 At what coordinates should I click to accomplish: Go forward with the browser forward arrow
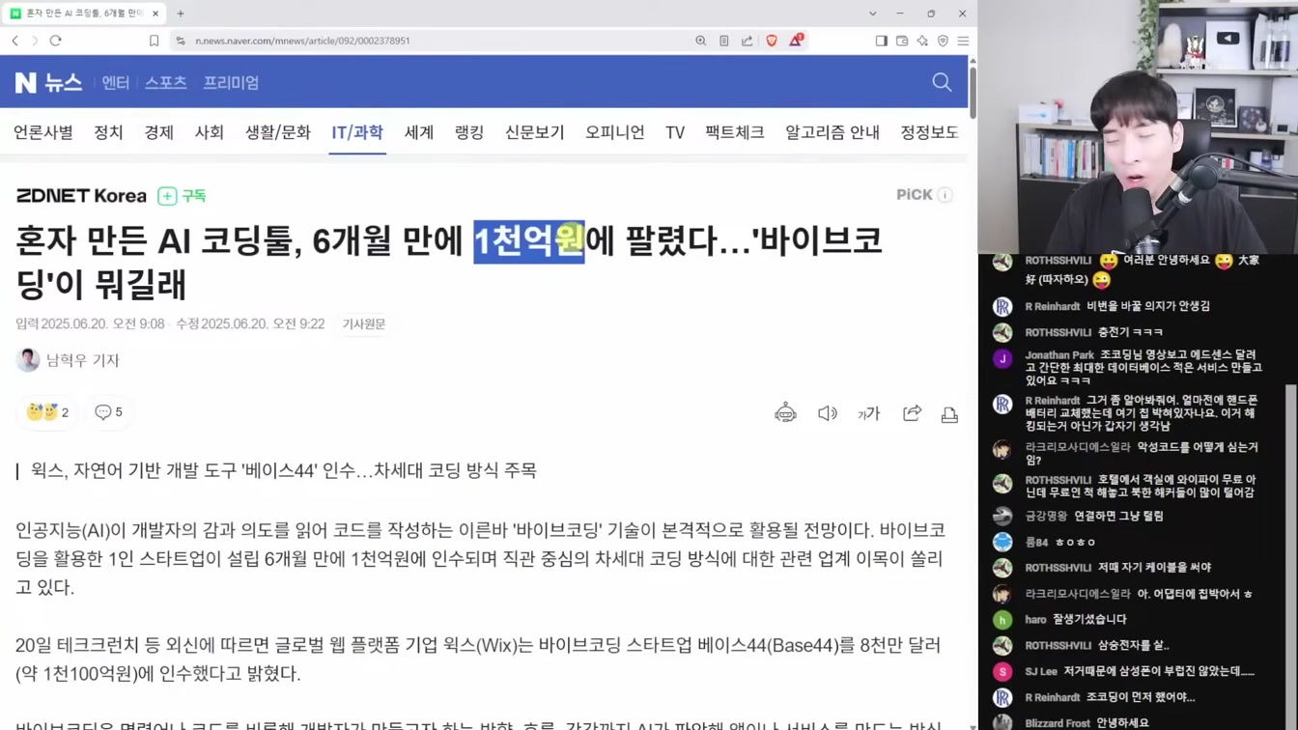coord(35,41)
